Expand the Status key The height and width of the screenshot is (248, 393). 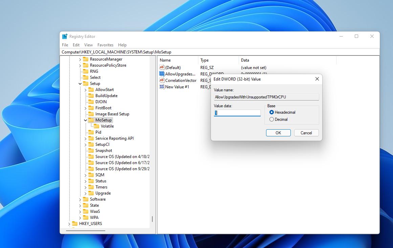click(85, 181)
